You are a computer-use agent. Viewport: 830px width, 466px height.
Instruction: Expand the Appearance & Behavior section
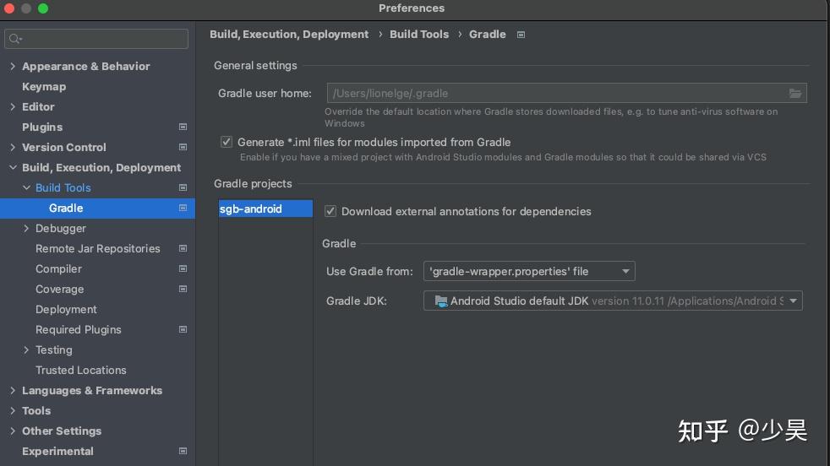13,67
